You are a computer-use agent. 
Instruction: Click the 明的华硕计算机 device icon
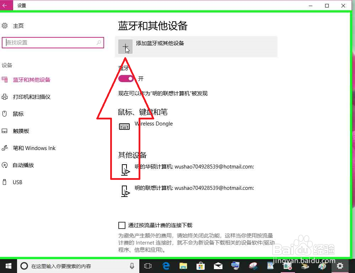pyautogui.click(x=125, y=170)
